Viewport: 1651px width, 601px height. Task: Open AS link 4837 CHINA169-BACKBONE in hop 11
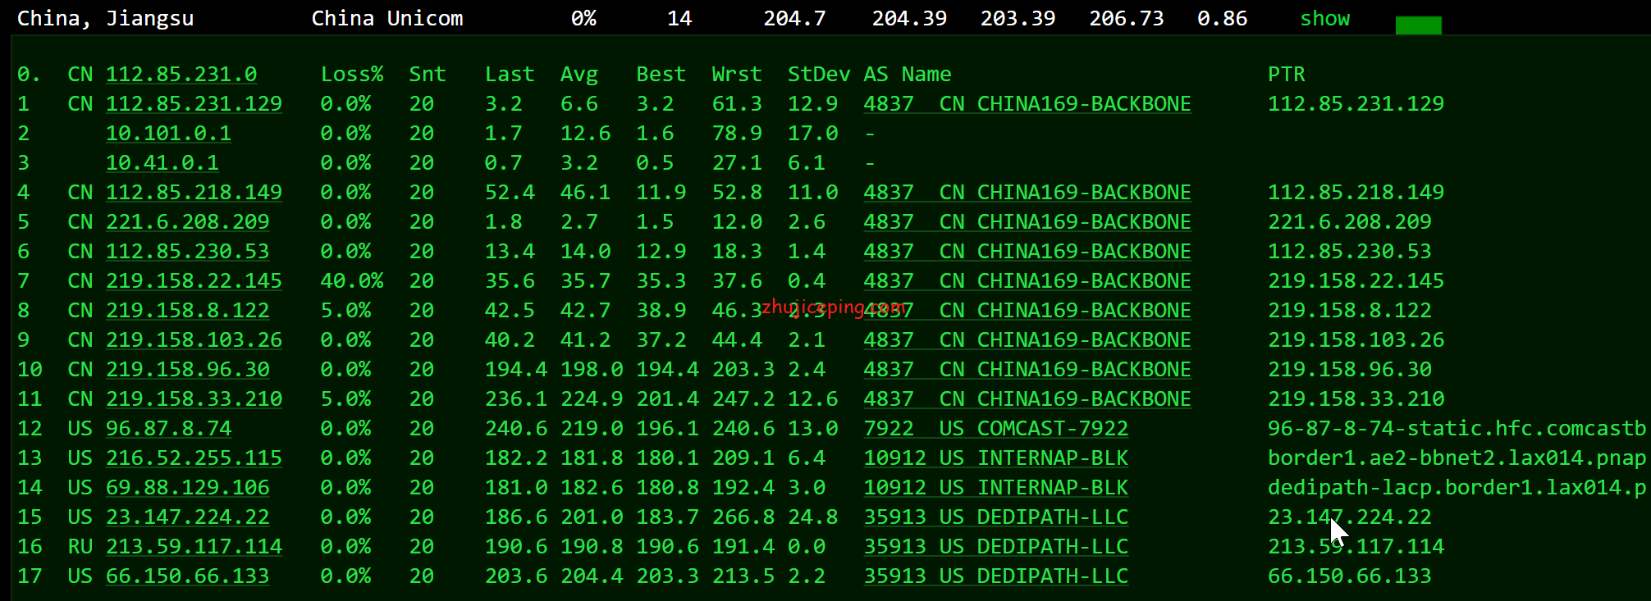(1027, 399)
